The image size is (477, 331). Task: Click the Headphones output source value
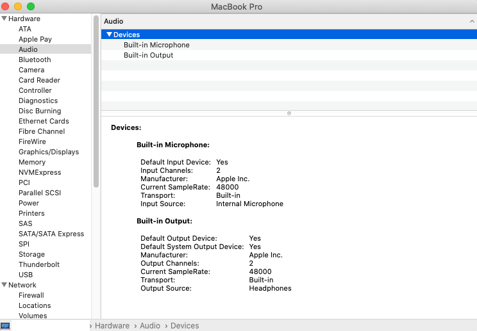pyautogui.click(x=270, y=288)
